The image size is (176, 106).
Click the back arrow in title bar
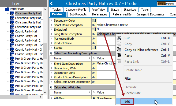(51, 3)
